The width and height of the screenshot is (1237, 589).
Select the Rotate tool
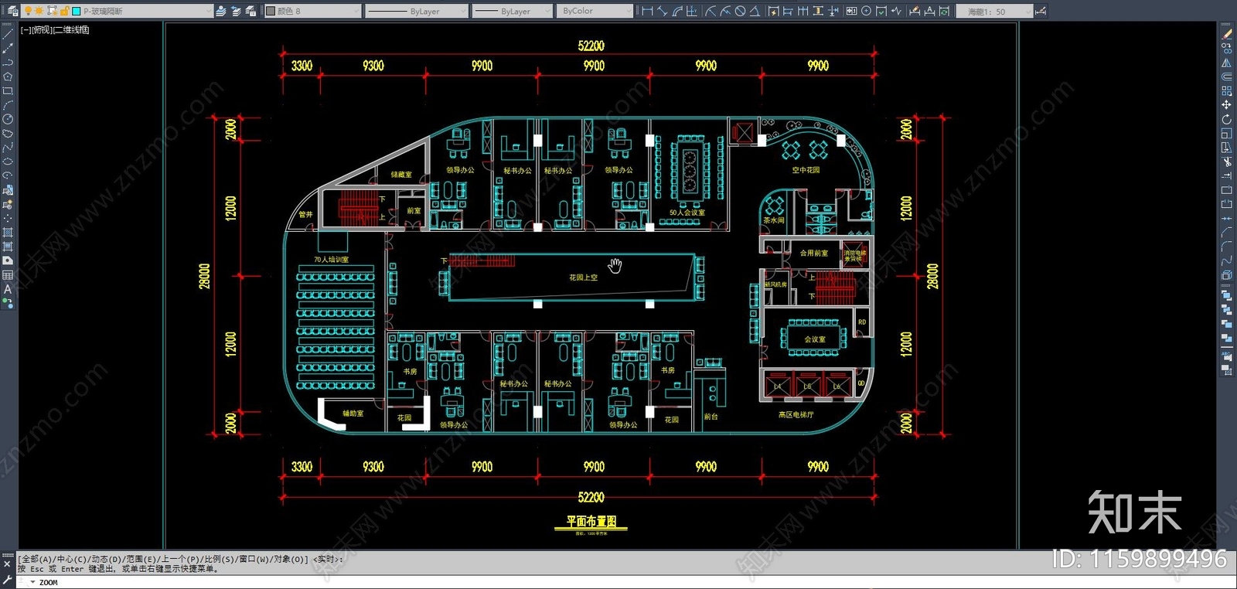tap(1226, 119)
